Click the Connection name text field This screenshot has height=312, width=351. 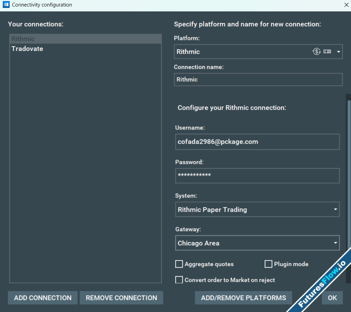pyautogui.click(x=258, y=80)
